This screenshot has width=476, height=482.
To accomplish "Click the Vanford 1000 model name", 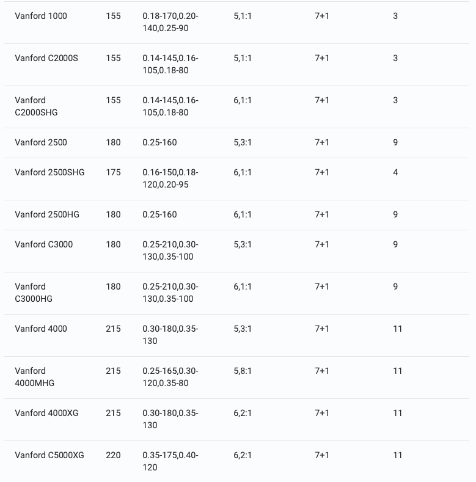I will coord(41,16).
